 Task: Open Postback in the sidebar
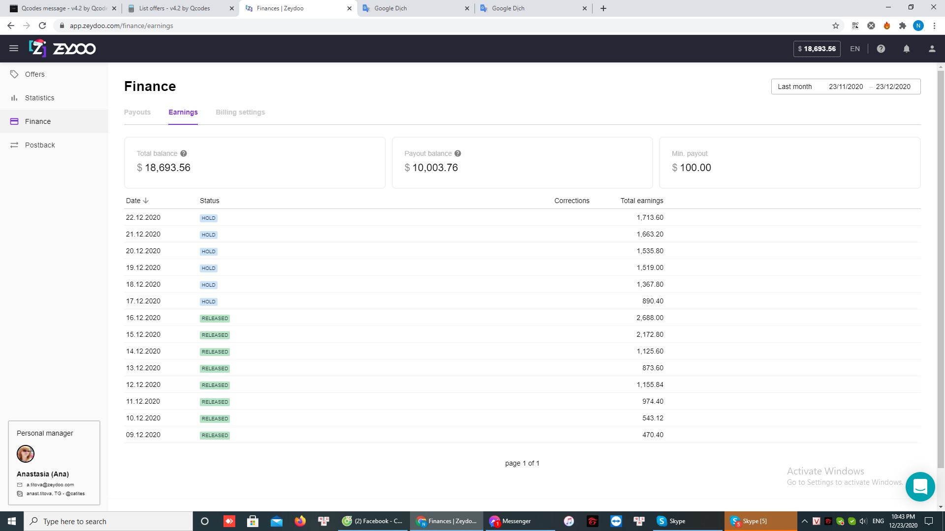point(40,145)
